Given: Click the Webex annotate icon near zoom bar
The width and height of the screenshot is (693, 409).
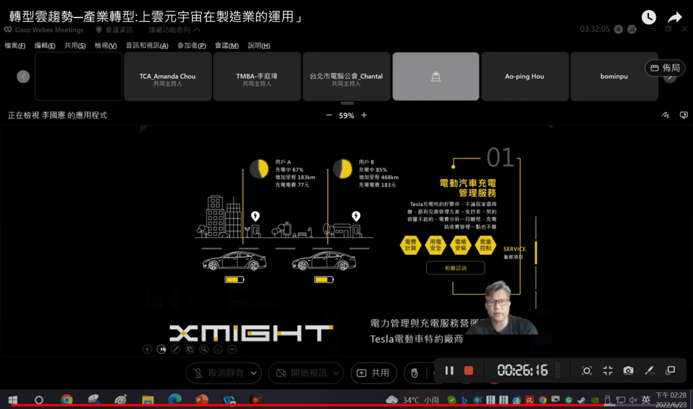Looking at the screenshot, I should (665, 115).
